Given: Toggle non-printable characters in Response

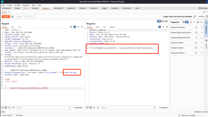Looking at the screenshot, I should pyautogui.click(x=163, y=27).
